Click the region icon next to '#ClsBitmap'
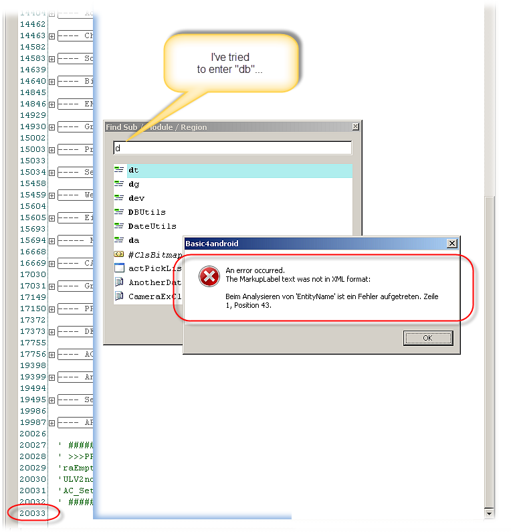This screenshot has height=532, width=511. [x=119, y=254]
